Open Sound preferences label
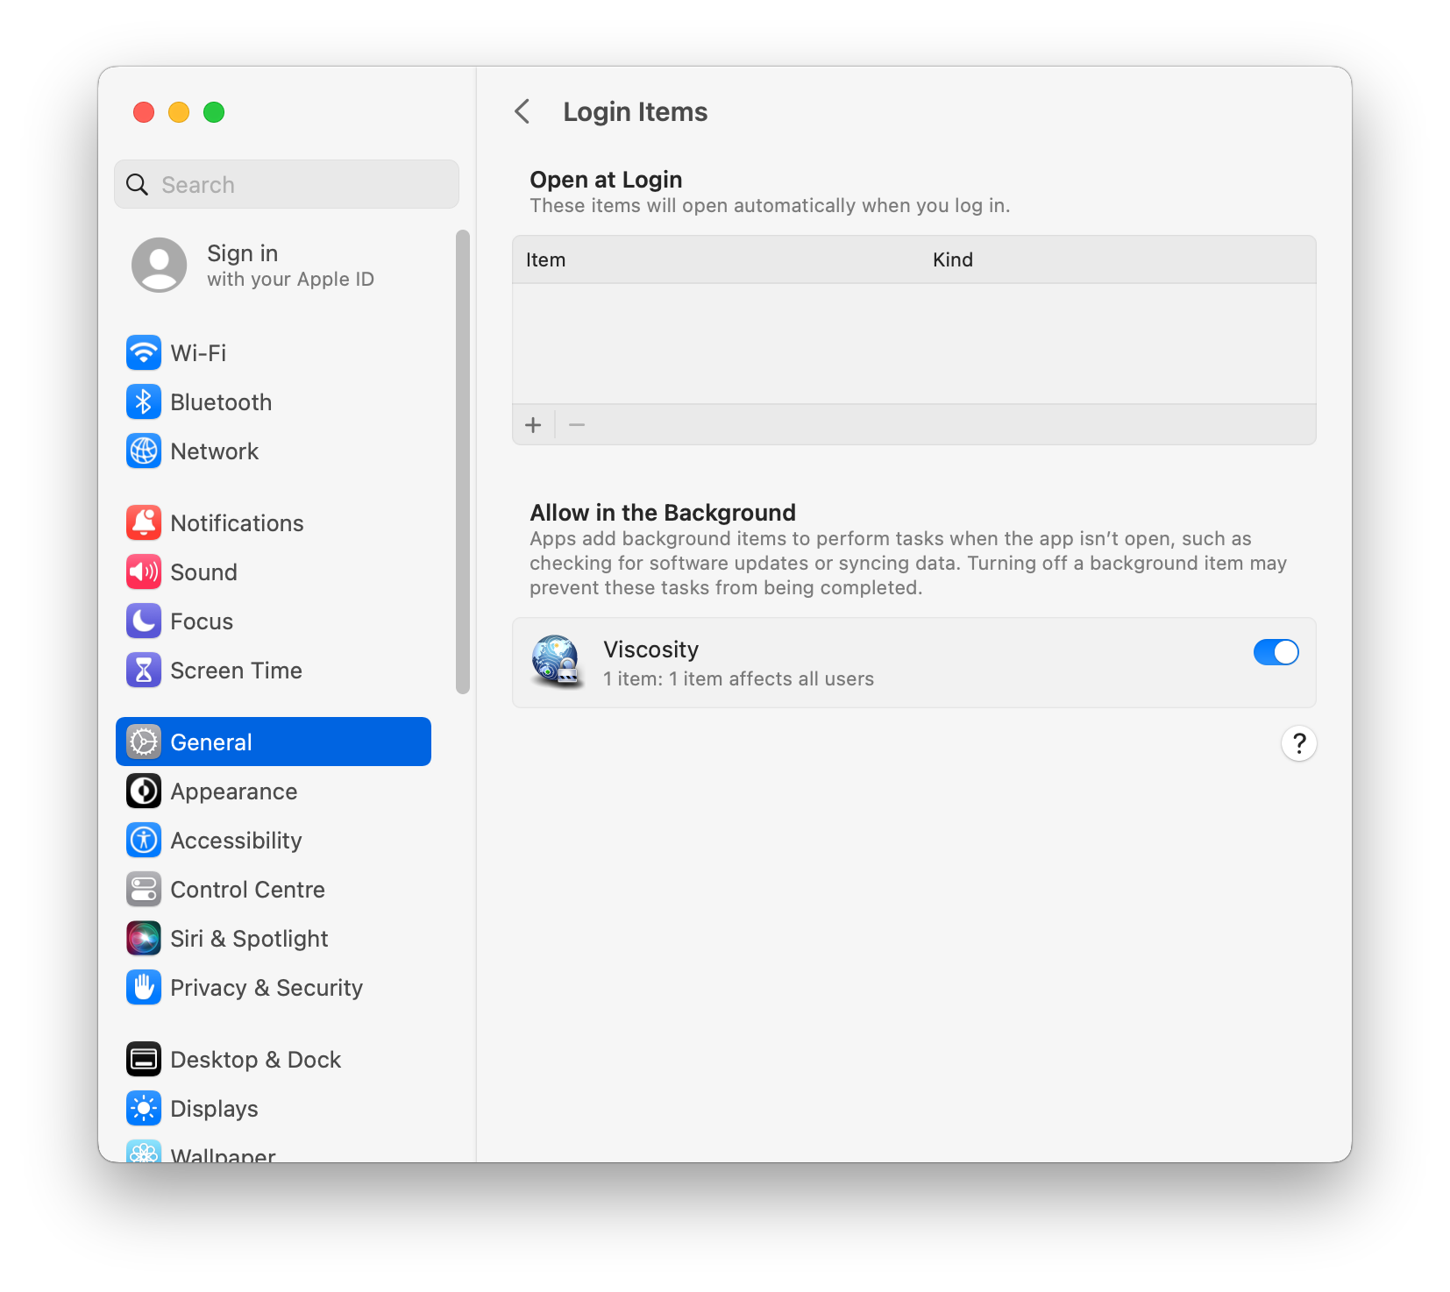The height and width of the screenshot is (1292, 1450). coord(204,572)
